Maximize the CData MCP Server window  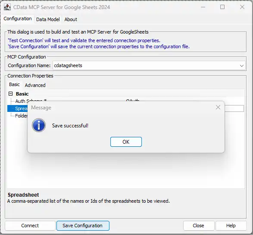coord(222,7)
